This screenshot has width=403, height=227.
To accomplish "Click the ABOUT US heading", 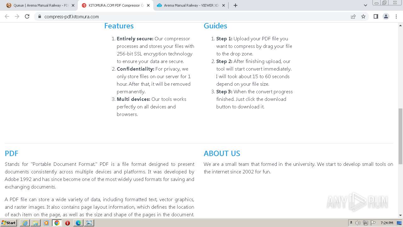I will click(x=222, y=154).
